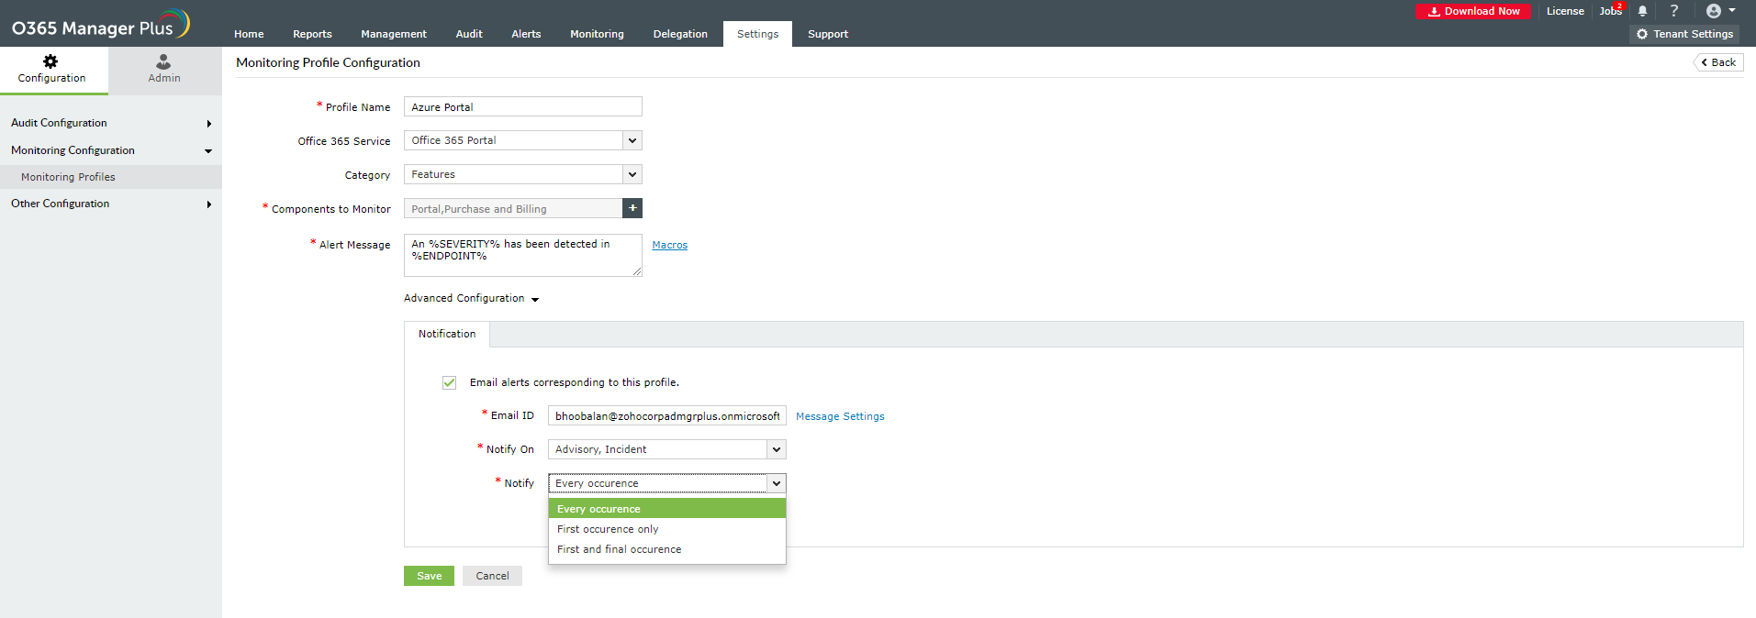Screen dimensions: 1756x618
Task: Click the plus icon to add components
Action: tap(632, 208)
